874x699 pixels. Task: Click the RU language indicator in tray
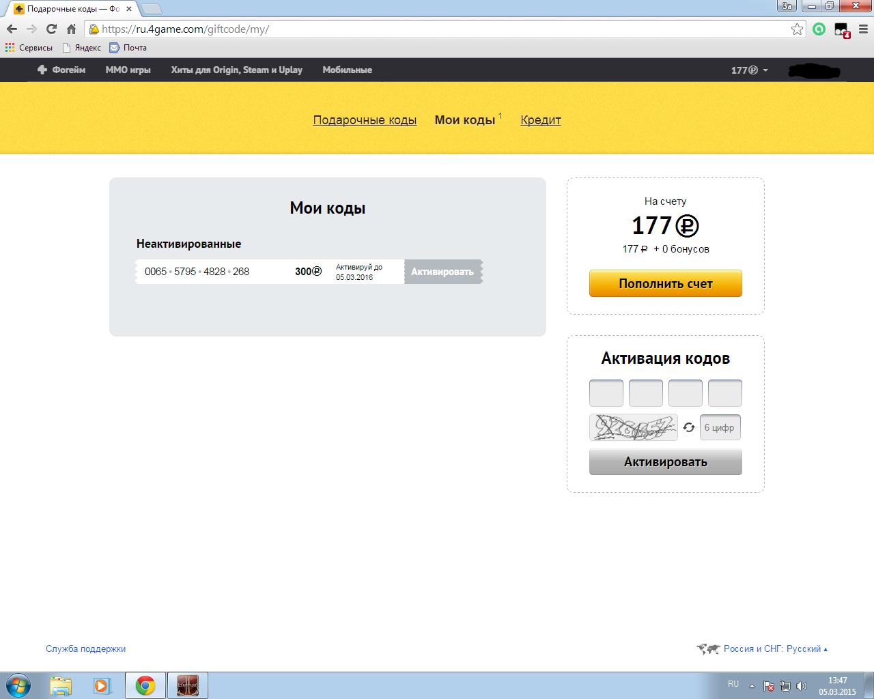tap(733, 684)
